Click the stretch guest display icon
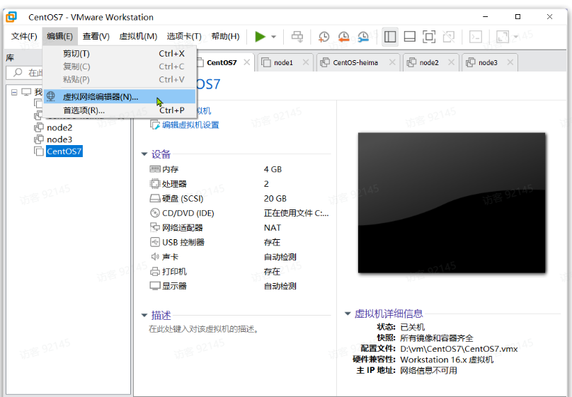Image resolution: width=572 pixels, height=397 pixels. point(503,37)
